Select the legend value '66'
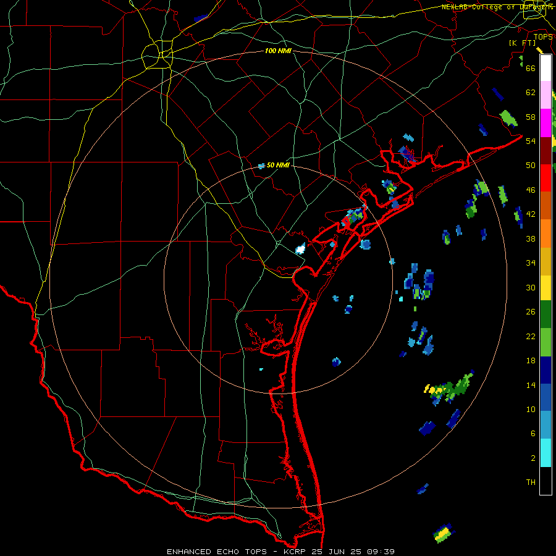 [531, 68]
